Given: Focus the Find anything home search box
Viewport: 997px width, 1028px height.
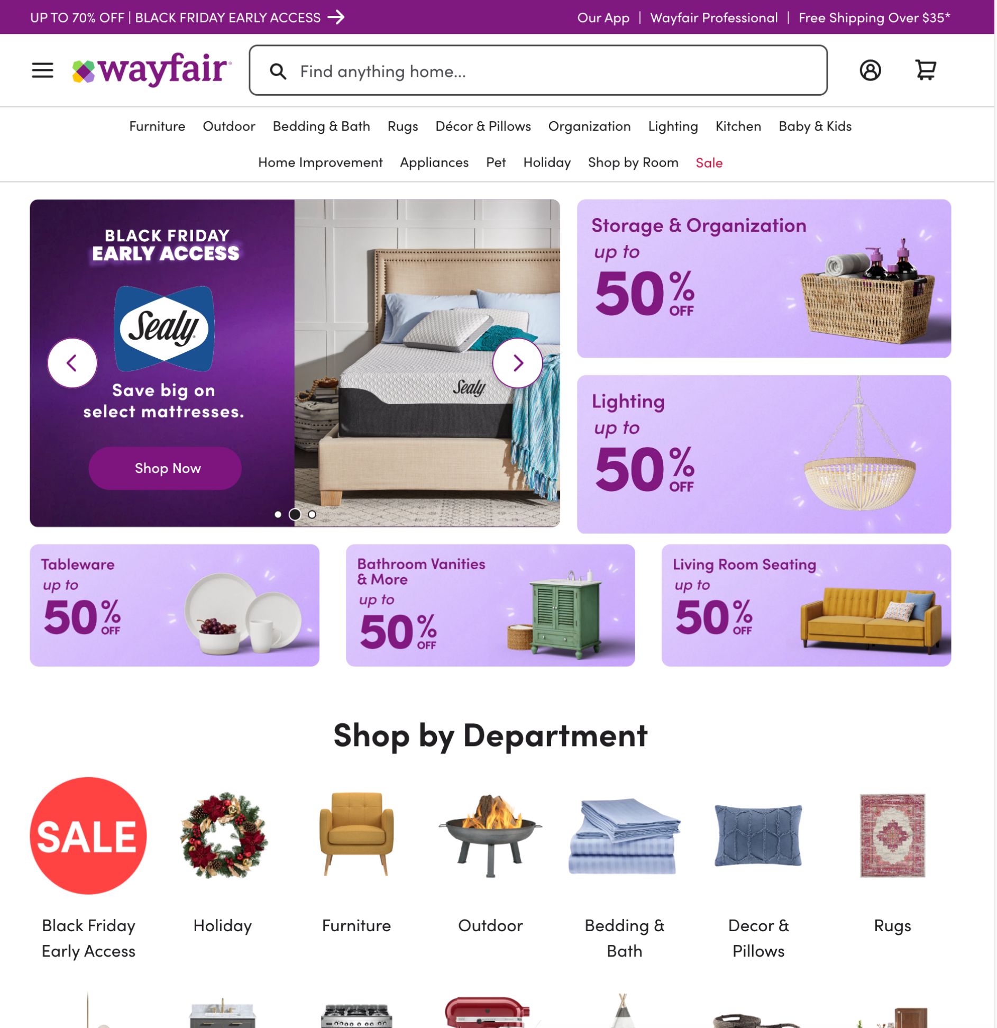Looking at the screenshot, I should (538, 70).
